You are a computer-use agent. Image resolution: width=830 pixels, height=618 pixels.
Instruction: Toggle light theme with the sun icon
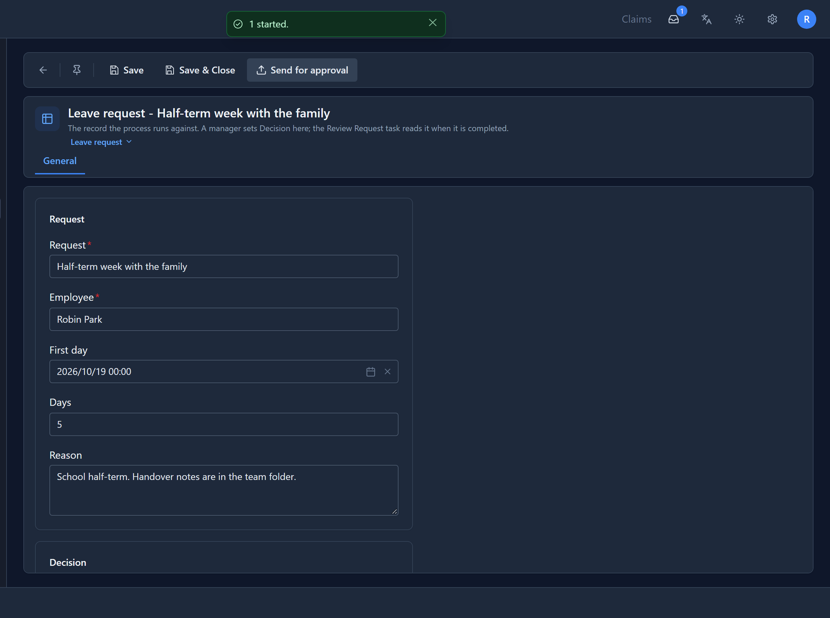[739, 19]
